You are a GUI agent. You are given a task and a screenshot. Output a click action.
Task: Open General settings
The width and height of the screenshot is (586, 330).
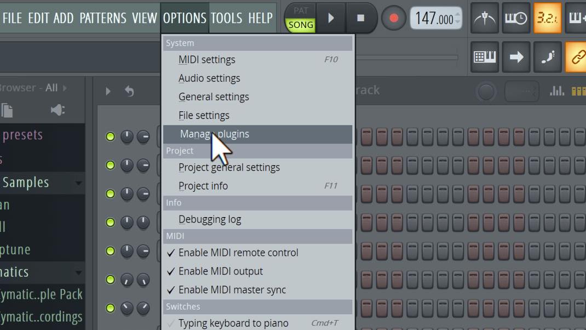[257, 97]
